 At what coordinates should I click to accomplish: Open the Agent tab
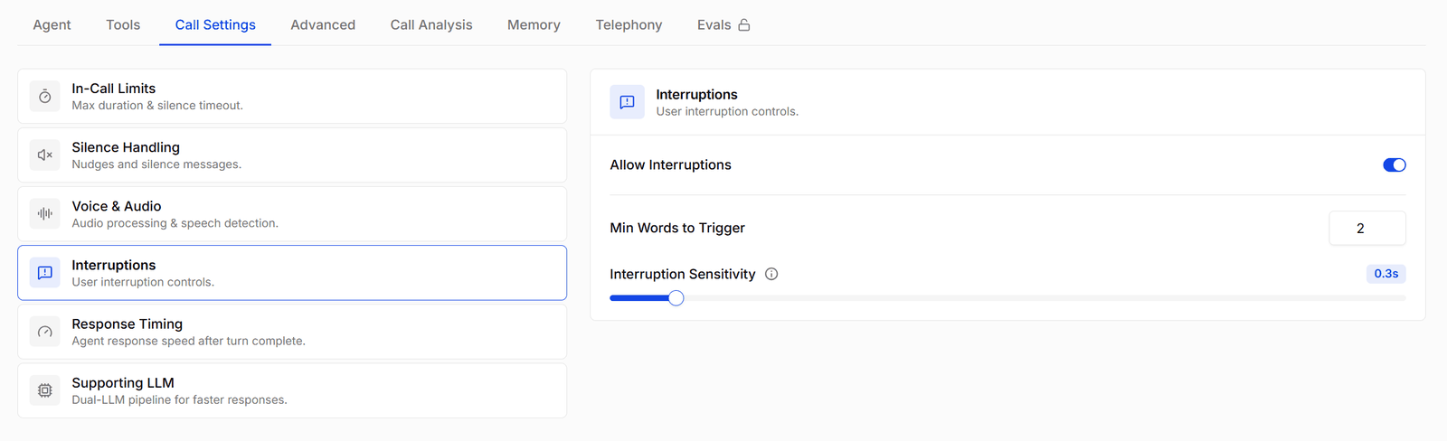click(52, 24)
